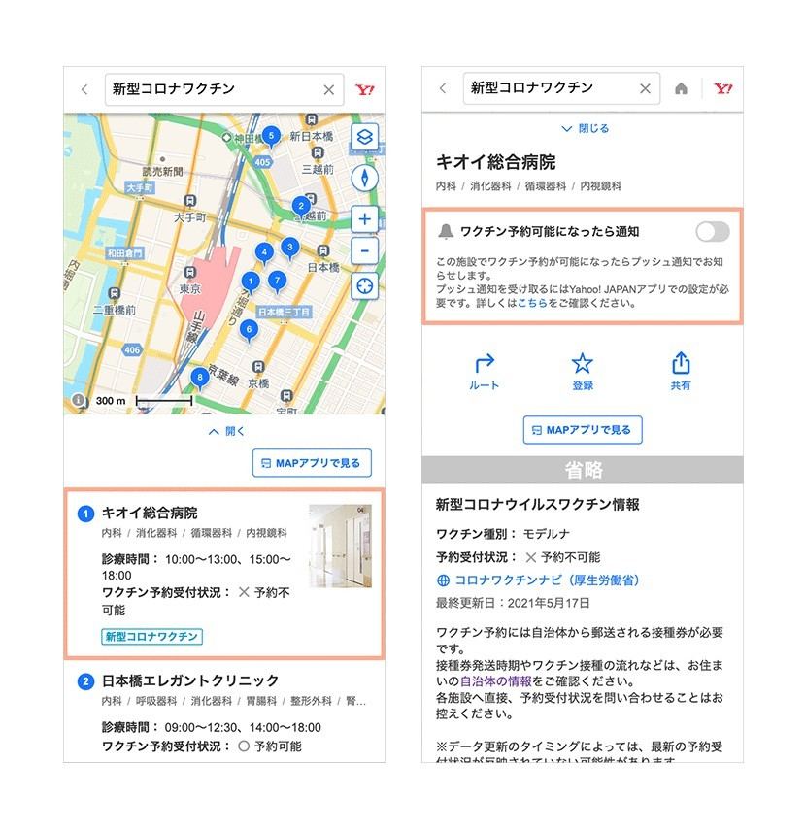Image resolution: width=805 pixels, height=829 pixels.
Task: Open Yahoo logo in right screen header
Action: pos(722,88)
